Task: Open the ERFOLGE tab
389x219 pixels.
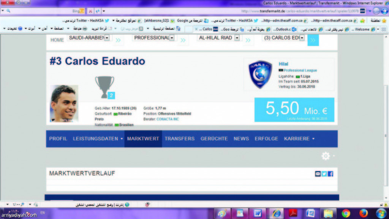Action: 266,139
